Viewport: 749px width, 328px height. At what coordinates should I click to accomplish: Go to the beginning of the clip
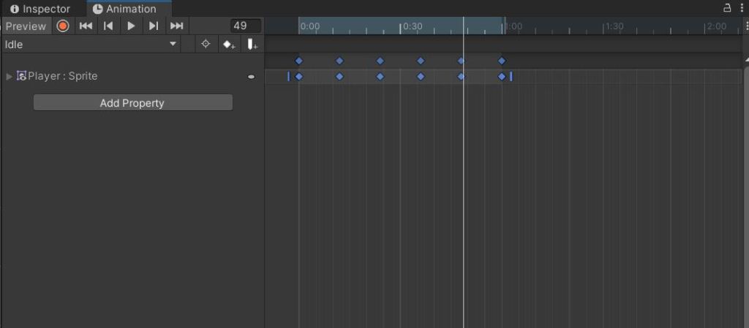tap(86, 26)
